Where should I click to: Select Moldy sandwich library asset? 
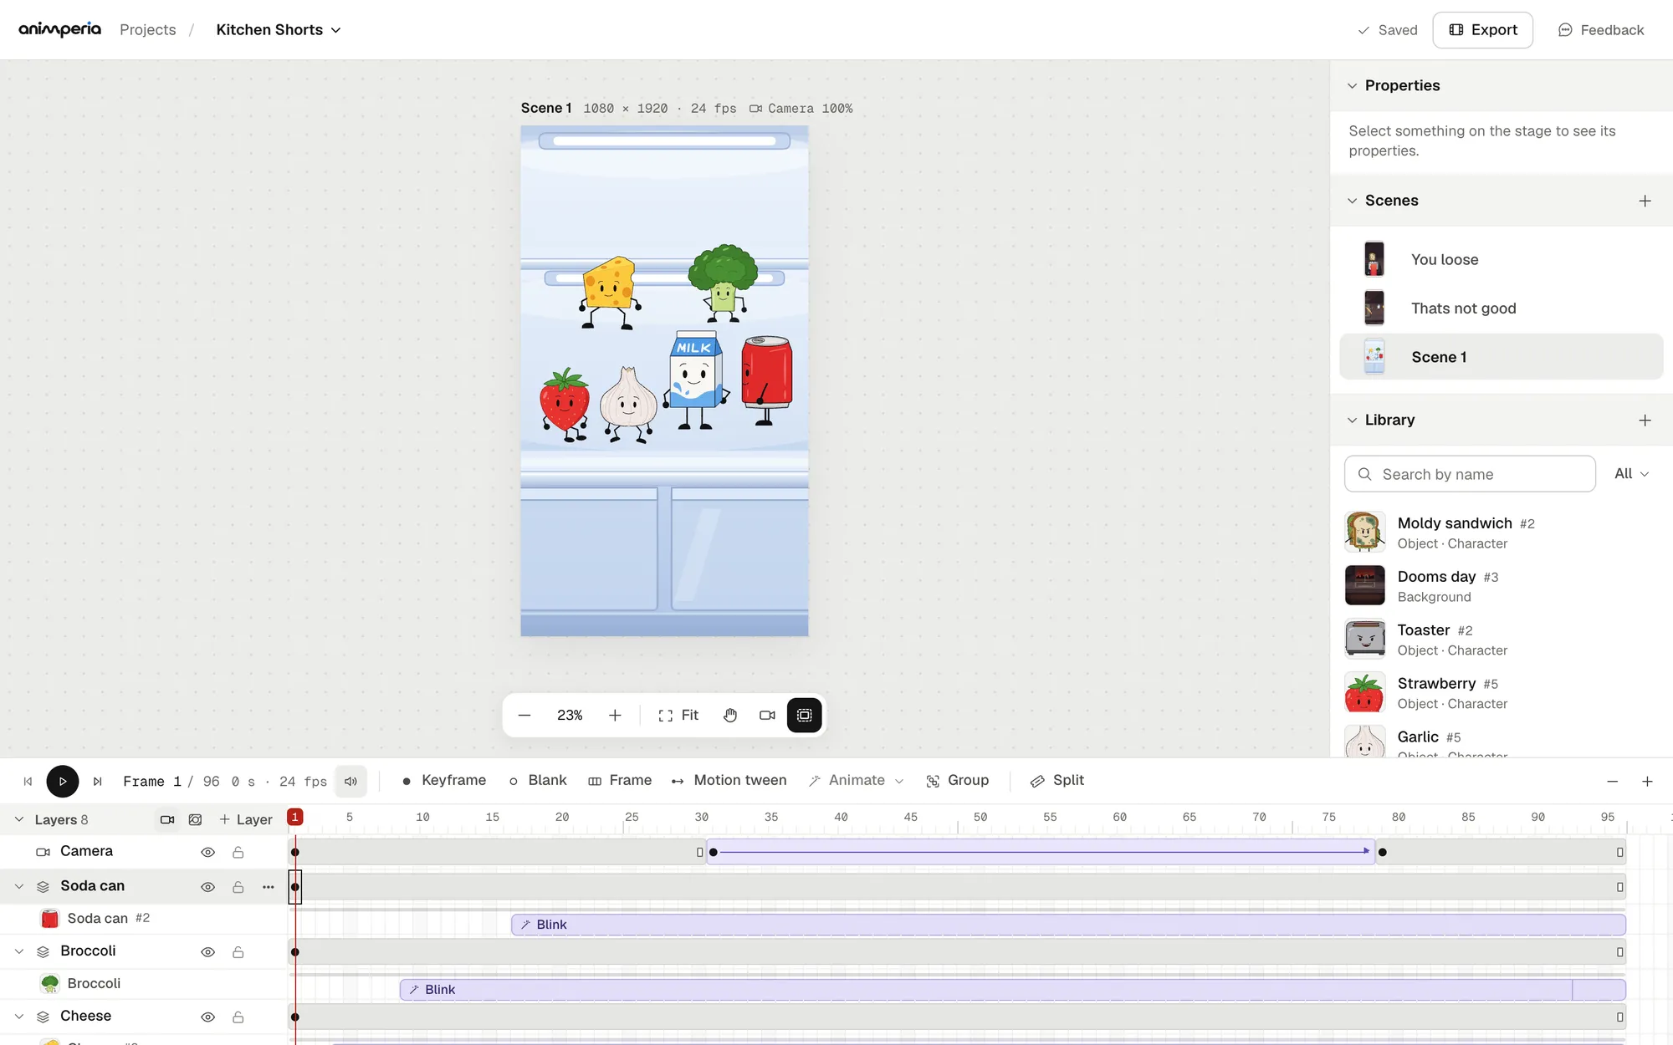point(1502,533)
